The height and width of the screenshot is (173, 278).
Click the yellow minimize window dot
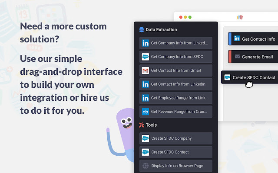pos(185,17)
